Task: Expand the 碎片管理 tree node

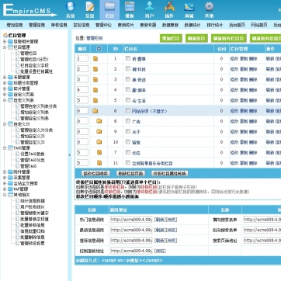Action: pos(5,88)
